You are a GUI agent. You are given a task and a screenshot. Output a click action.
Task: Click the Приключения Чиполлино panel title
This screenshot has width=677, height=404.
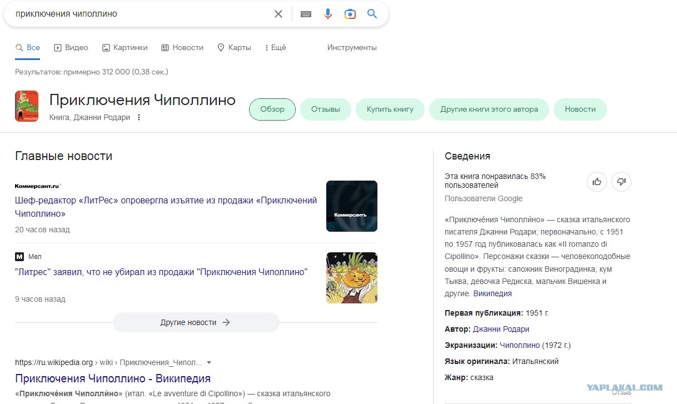[x=142, y=100]
